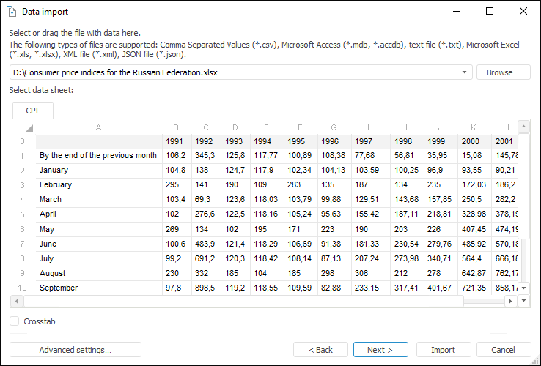The width and height of the screenshot is (541, 366).
Task: Minimize the Data import window
Action: pyautogui.click(x=456, y=12)
